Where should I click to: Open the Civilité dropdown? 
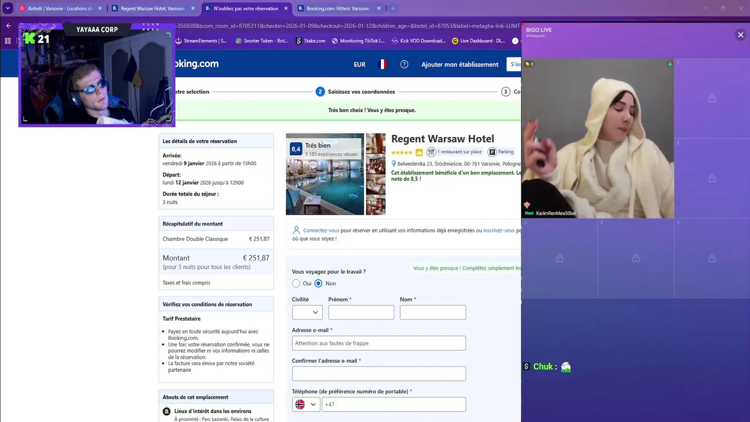click(x=307, y=312)
